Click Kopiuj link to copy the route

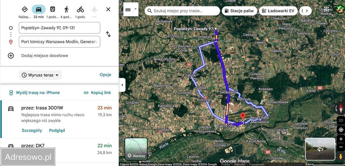pos(97,92)
